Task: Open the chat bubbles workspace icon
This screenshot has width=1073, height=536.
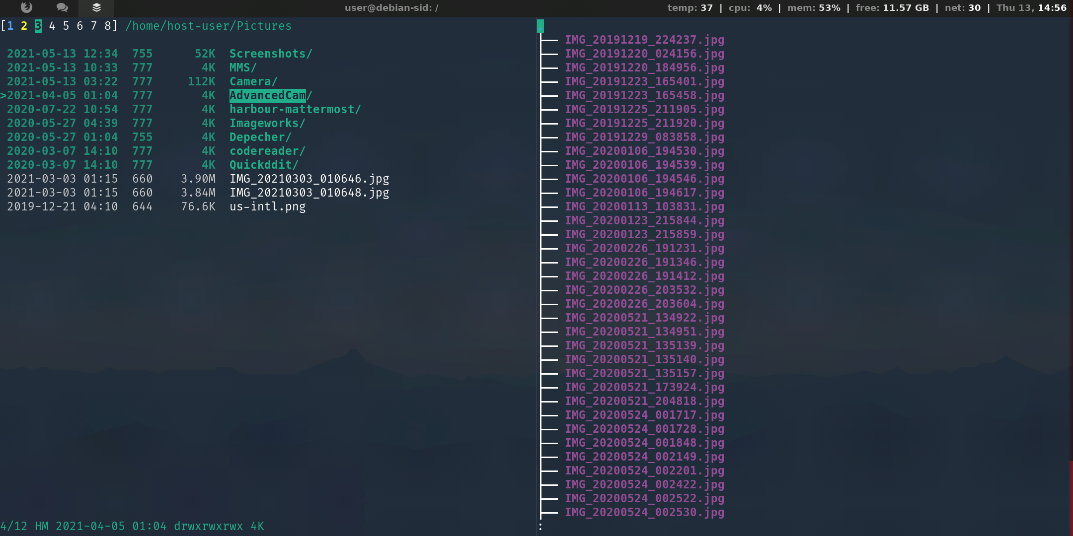Action: point(62,7)
